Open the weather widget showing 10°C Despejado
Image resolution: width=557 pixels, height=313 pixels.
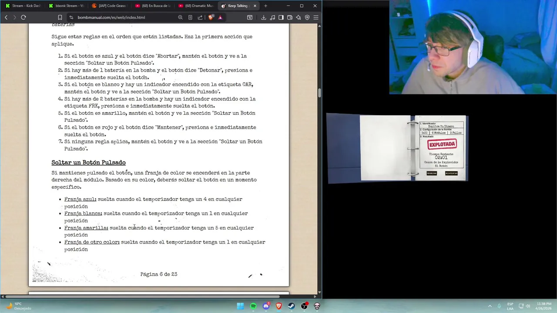coord(18,306)
